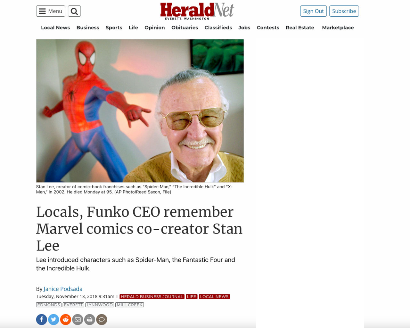410x328 pixels.
Task: Share article on Twitter
Action: (x=53, y=319)
